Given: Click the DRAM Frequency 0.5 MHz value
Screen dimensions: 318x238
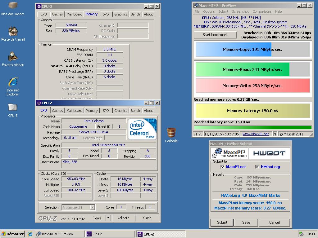Looking at the screenshot, I should coord(110,49).
